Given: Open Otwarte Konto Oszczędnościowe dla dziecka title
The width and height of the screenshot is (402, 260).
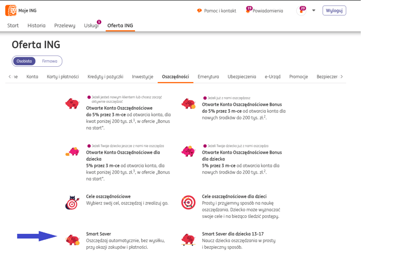Looking at the screenshot, I should click(x=123, y=156).
